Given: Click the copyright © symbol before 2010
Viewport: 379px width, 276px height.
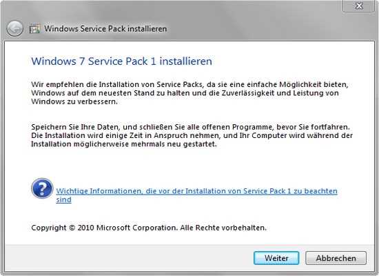Looking at the screenshot, I should [72, 228].
